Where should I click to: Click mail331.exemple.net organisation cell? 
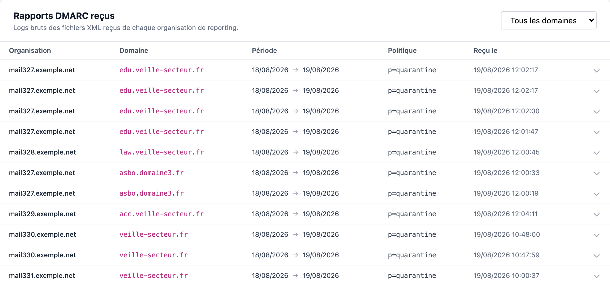coord(42,275)
